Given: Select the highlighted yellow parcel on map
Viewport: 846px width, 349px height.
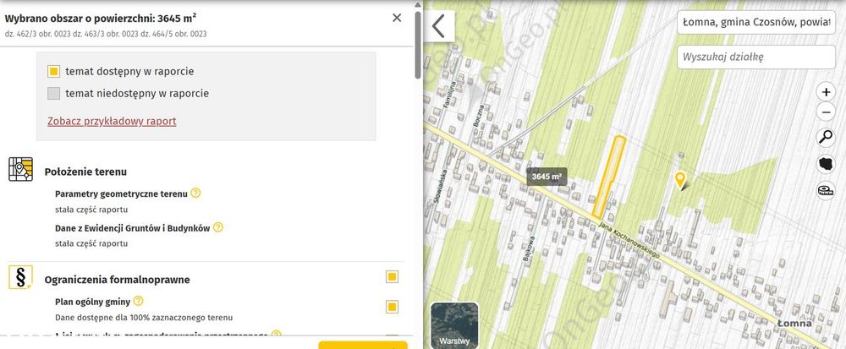Looking at the screenshot, I should 610,177.
